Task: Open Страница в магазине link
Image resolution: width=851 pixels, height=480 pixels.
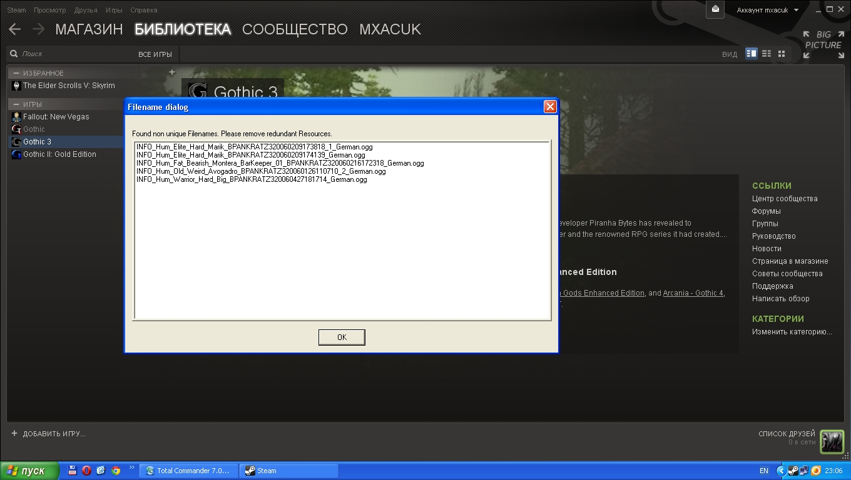Action: [790, 261]
